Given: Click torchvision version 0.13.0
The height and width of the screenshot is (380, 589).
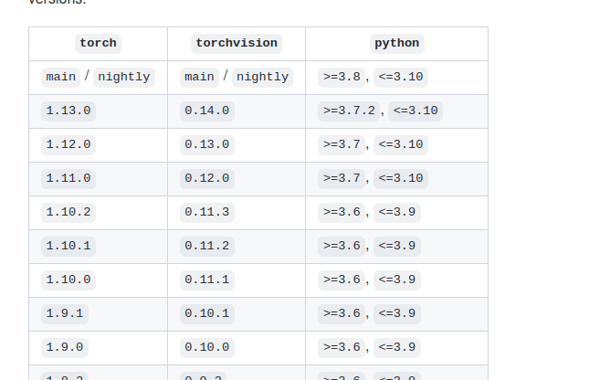Looking at the screenshot, I should [x=207, y=144].
